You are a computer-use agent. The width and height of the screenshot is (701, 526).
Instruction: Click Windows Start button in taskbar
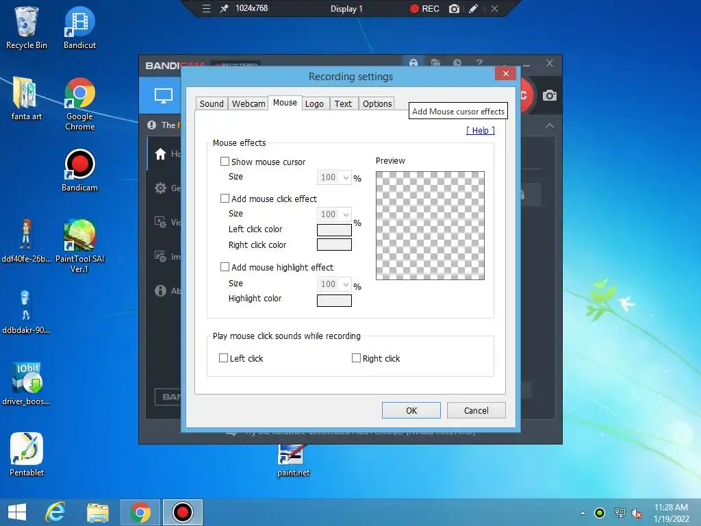pyautogui.click(x=17, y=512)
